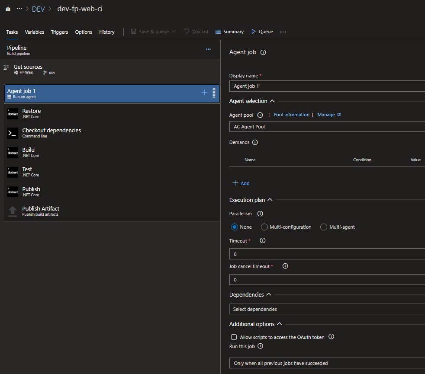Select the Build .NET Core task

(x=112, y=153)
